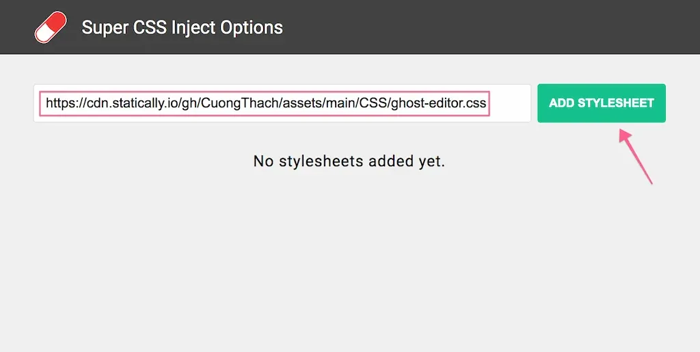Click the cdn.statically.io part of the URL
The height and width of the screenshot is (352, 700).
[128, 103]
